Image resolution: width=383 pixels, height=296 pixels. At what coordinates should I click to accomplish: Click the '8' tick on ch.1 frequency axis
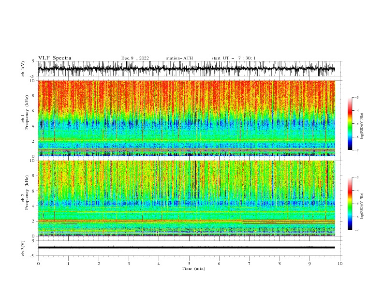[x=34, y=96]
